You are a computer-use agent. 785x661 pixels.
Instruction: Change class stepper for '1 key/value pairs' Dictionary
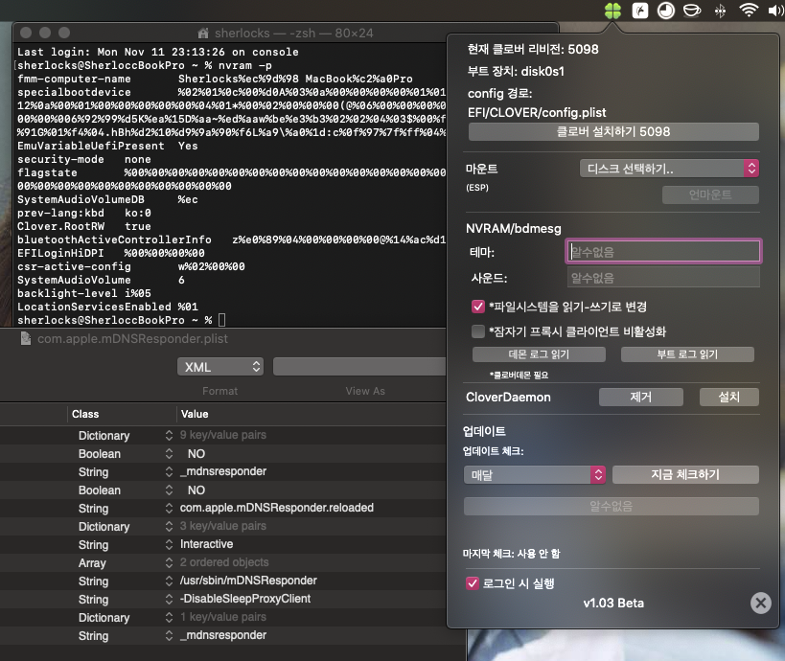pos(169,618)
